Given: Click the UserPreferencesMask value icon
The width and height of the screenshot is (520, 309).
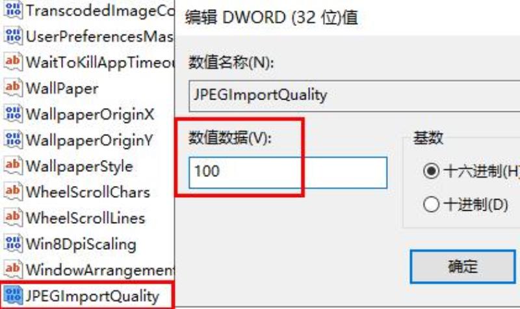Looking at the screenshot, I should tap(13, 36).
